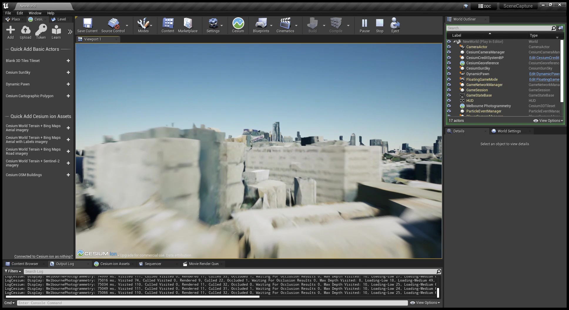Viewport: 569px width, 310px height.
Task: Hide the DynamicPawn actor
Action: 449,74
